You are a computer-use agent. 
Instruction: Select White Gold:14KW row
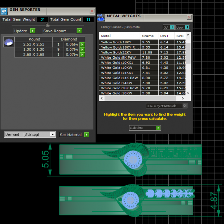[x=116, y=83]
